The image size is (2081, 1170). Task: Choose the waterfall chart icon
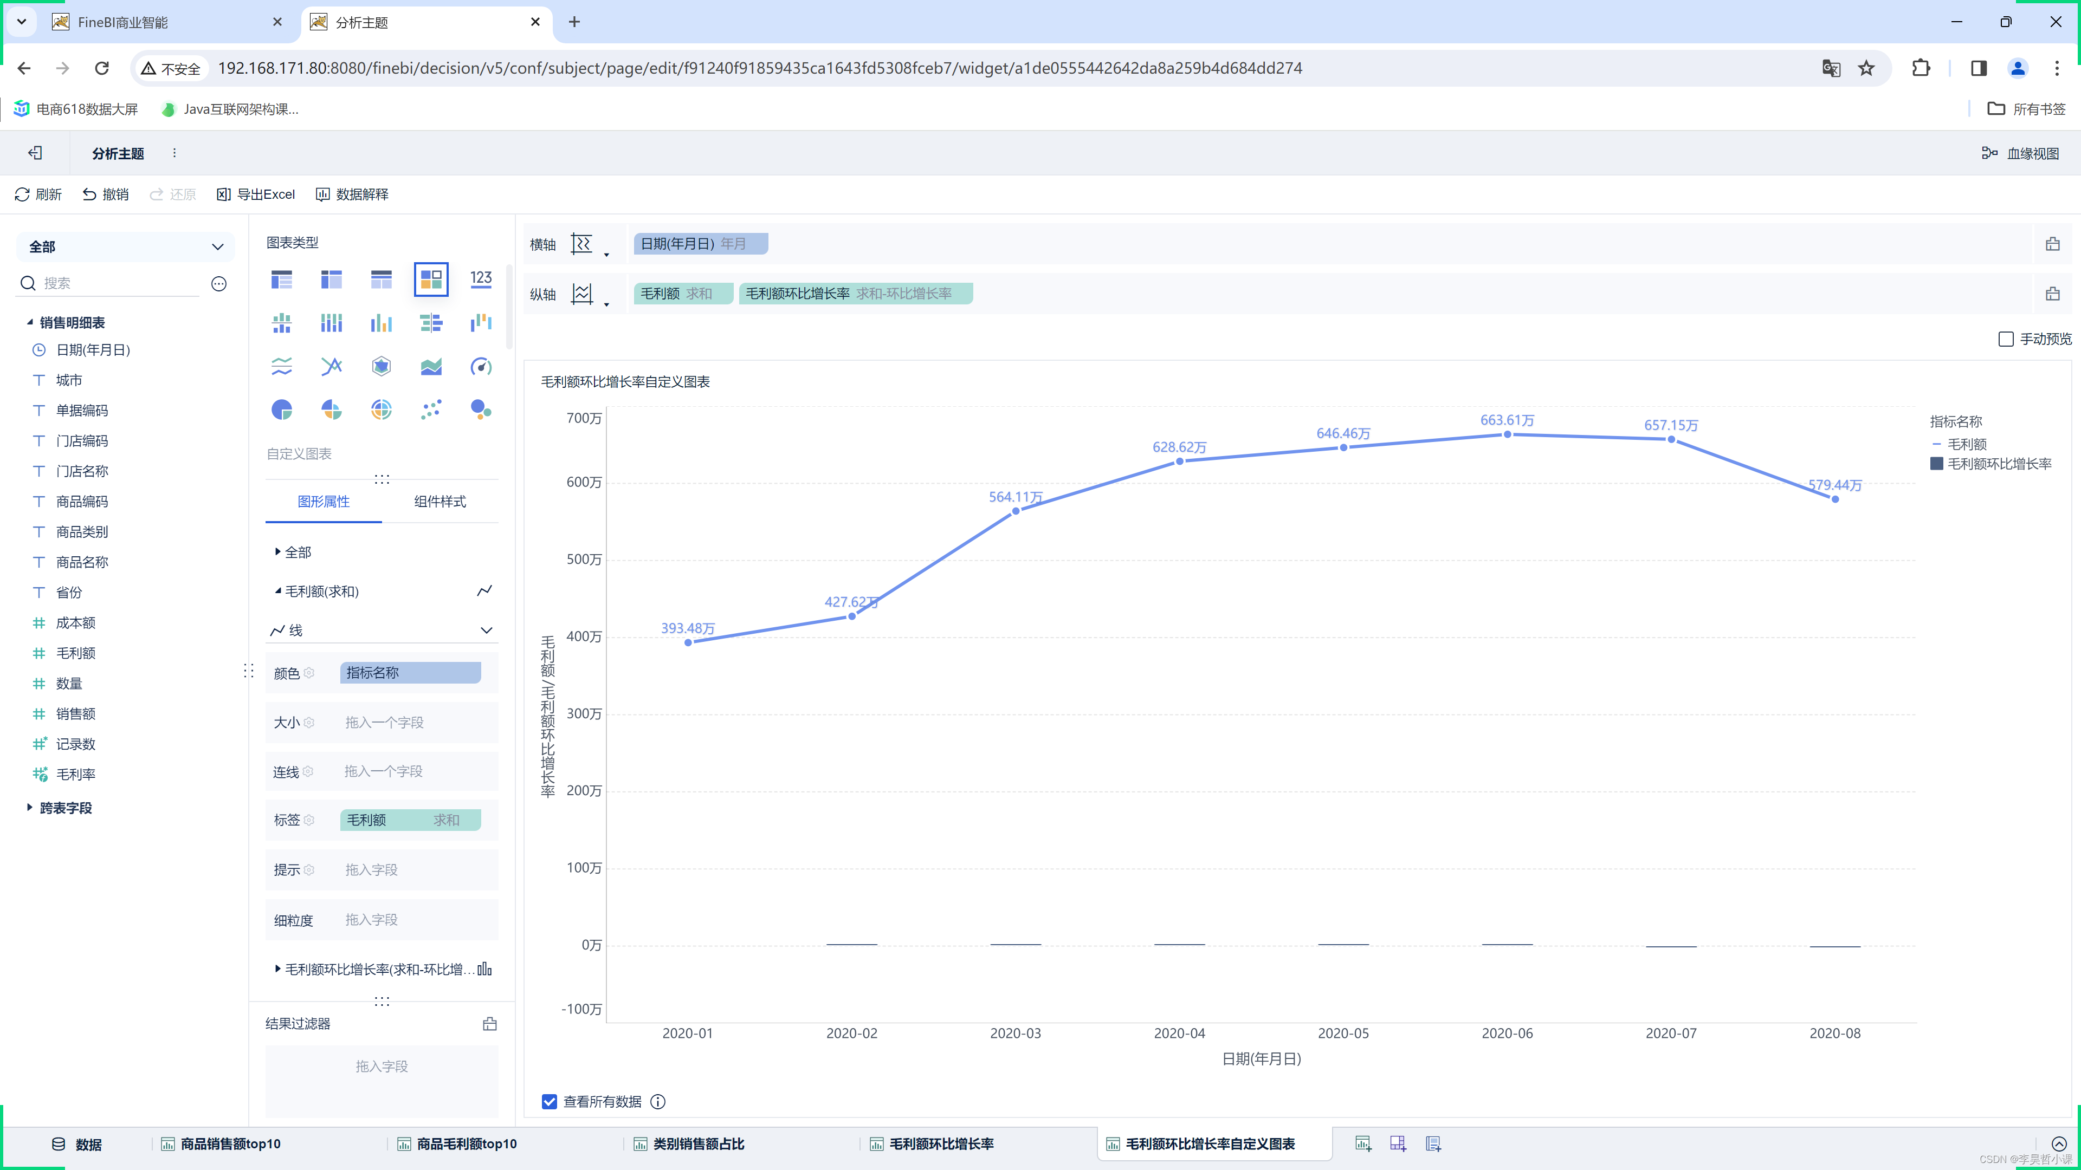pyautogui.click(x=481, y=323)
